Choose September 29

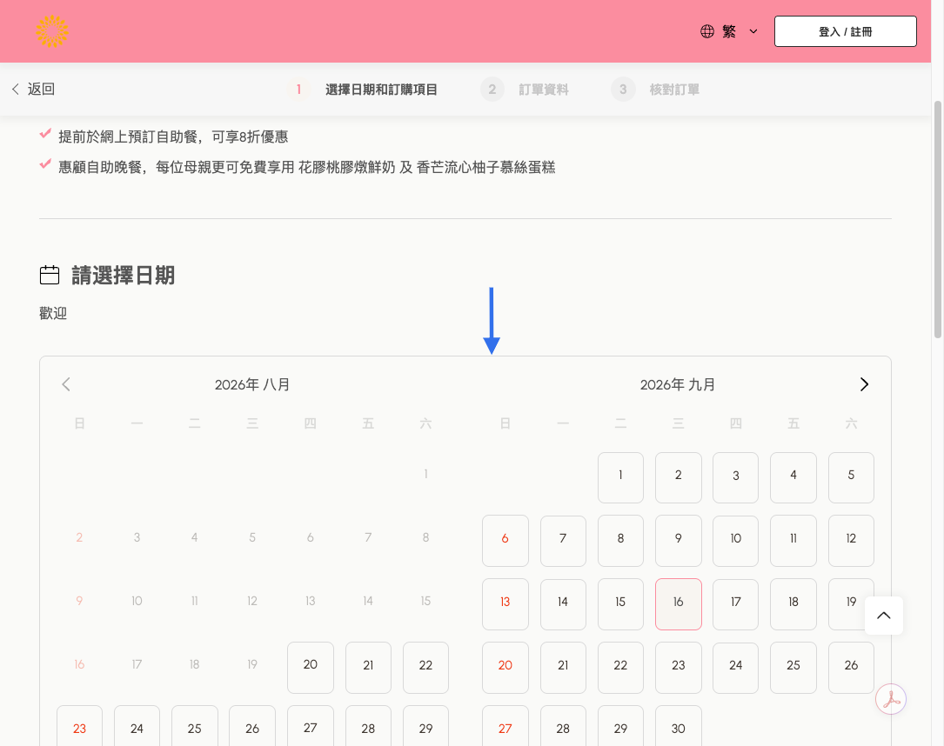[x=620, y=726]
